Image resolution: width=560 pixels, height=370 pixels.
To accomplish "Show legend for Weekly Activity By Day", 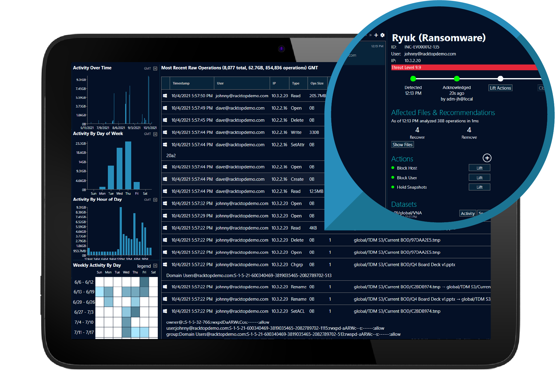I will (x=144, y=266).
